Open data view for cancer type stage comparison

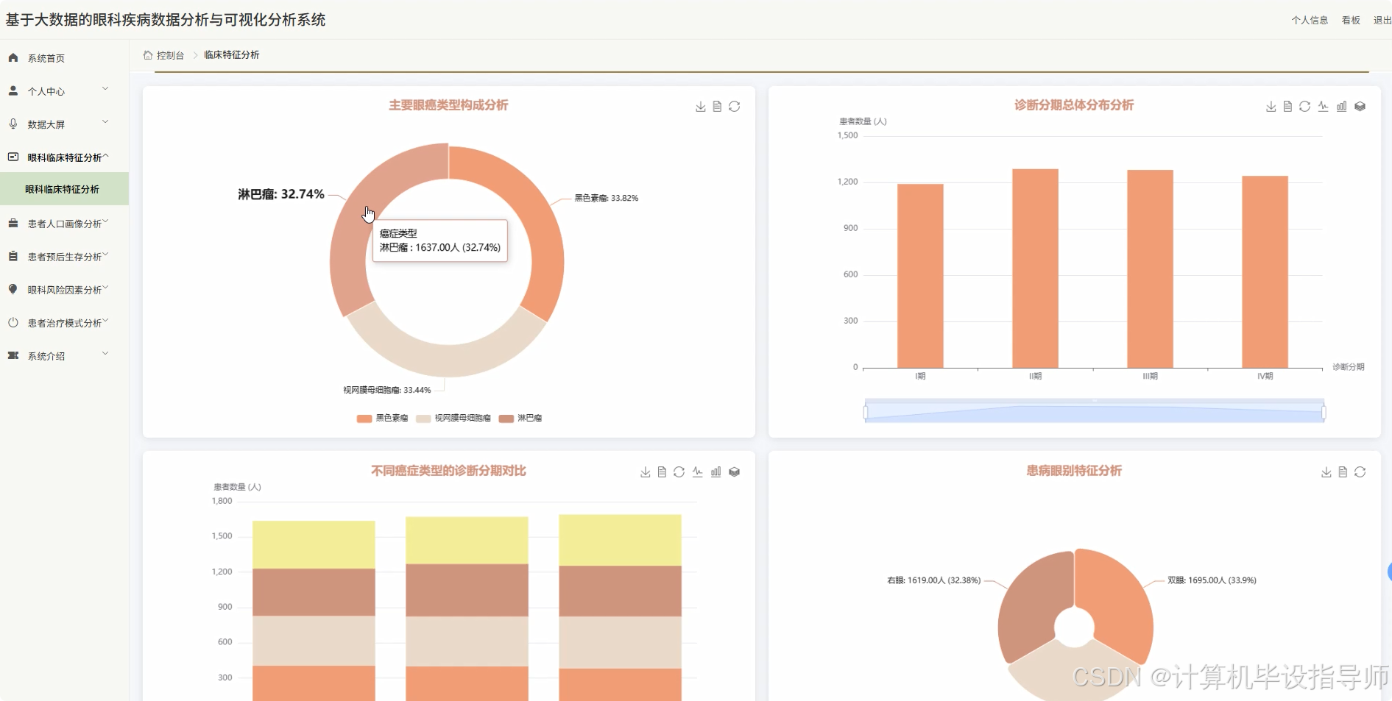point(662,472)
